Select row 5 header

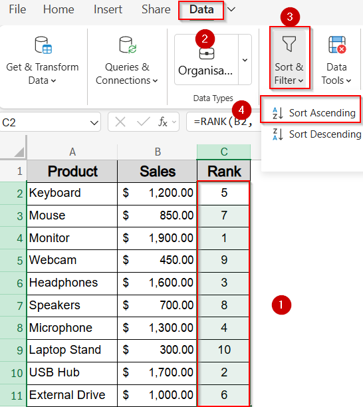[x=13, y=261]
